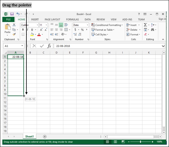This screenshot has width=169, height=147.
Task: Switch to the FORMULAS ribbon tab
Action: [x=72, y=19]
